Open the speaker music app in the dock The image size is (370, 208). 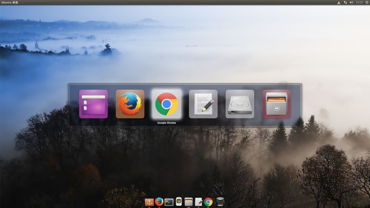[x=179, y=201]
